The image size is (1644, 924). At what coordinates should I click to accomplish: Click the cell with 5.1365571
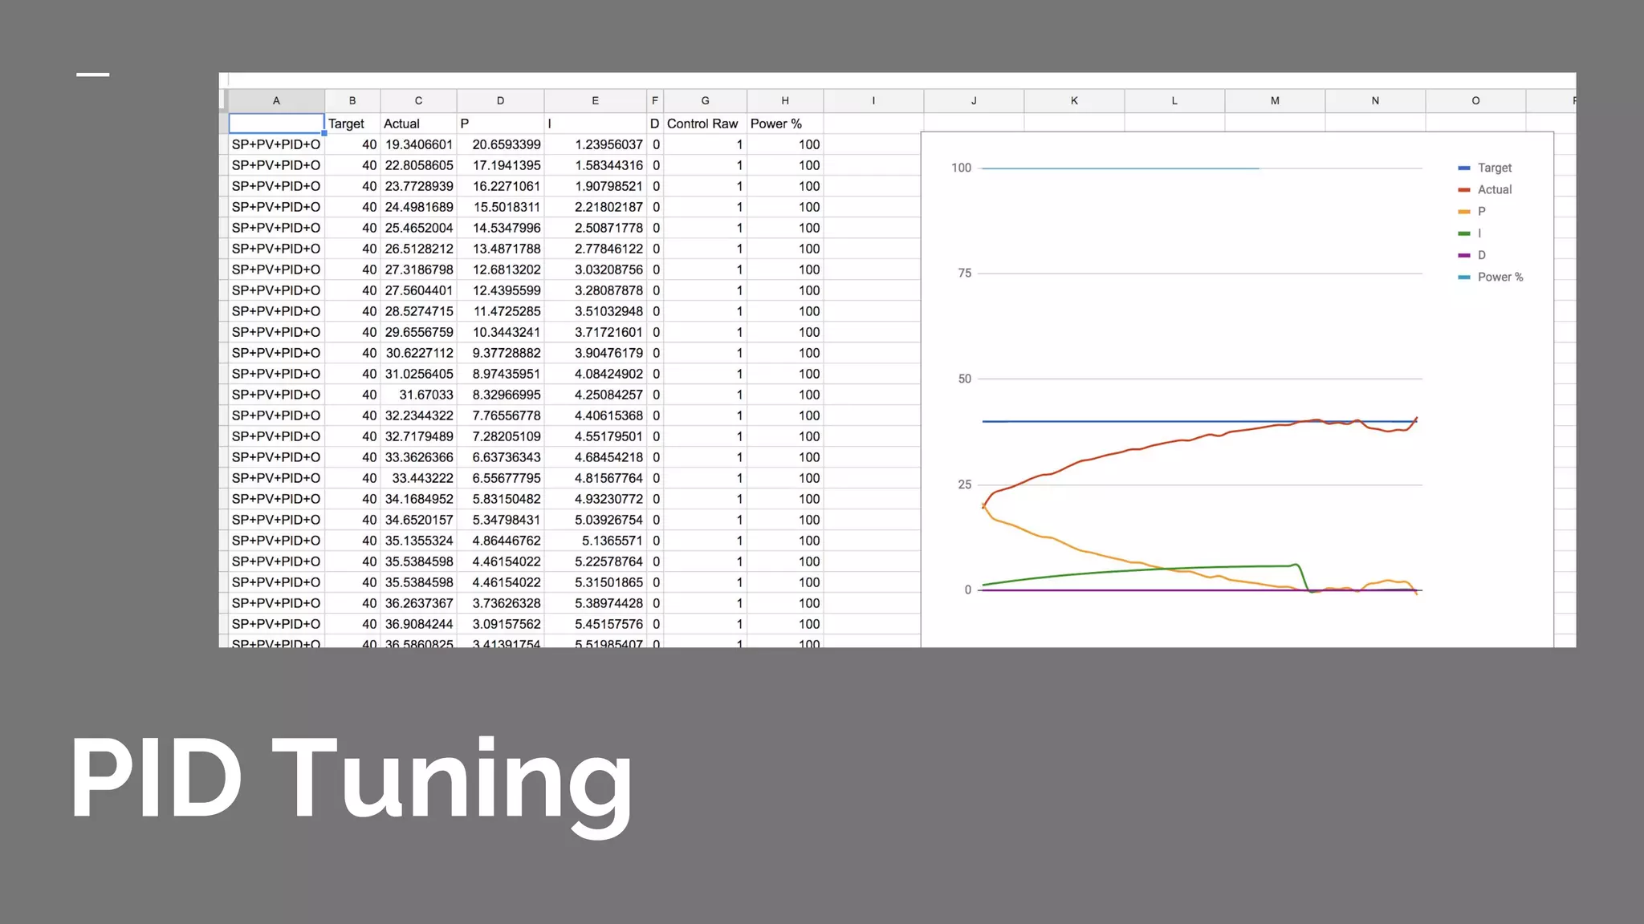coord(595,541)
